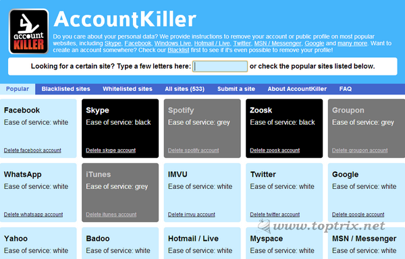Click the Hotmail / Live card title
The image size is (405, 259).
click(x=194, y=239)
